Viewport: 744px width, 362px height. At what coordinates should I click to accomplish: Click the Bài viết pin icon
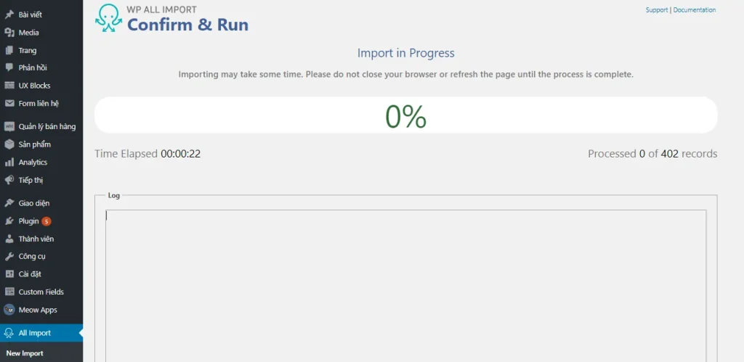[x=9, y=15]
